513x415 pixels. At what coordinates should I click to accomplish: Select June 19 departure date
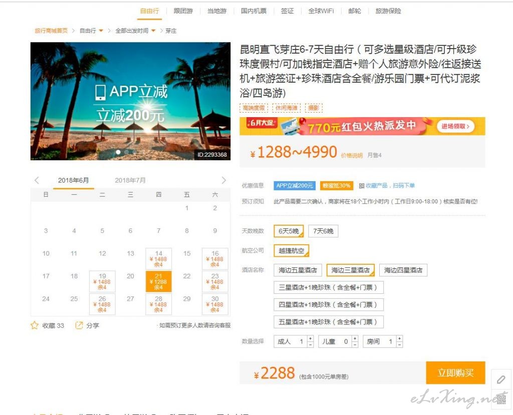coord(102,281)
